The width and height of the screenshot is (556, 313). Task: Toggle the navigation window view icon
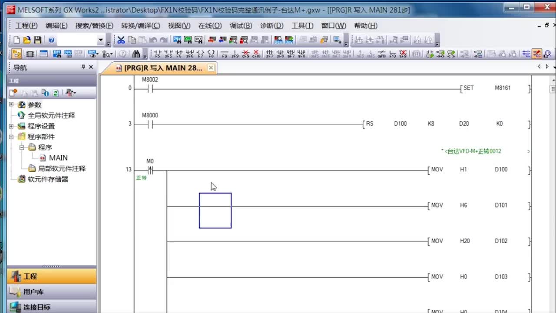(x=17, y=54)
